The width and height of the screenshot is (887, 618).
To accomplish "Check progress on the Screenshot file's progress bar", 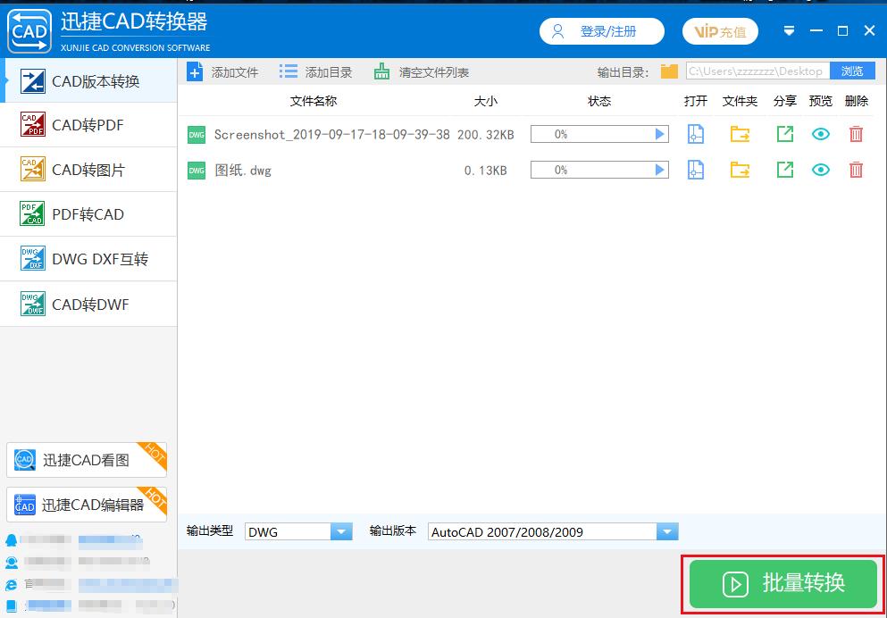I will pos(590,134).
